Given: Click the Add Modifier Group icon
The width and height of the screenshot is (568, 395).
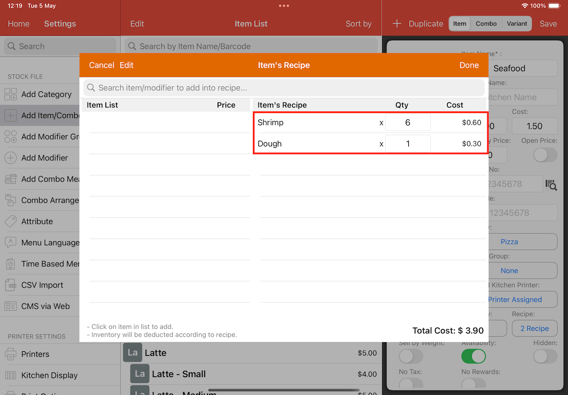Looking at the screenshot, I should pos(11,137).
